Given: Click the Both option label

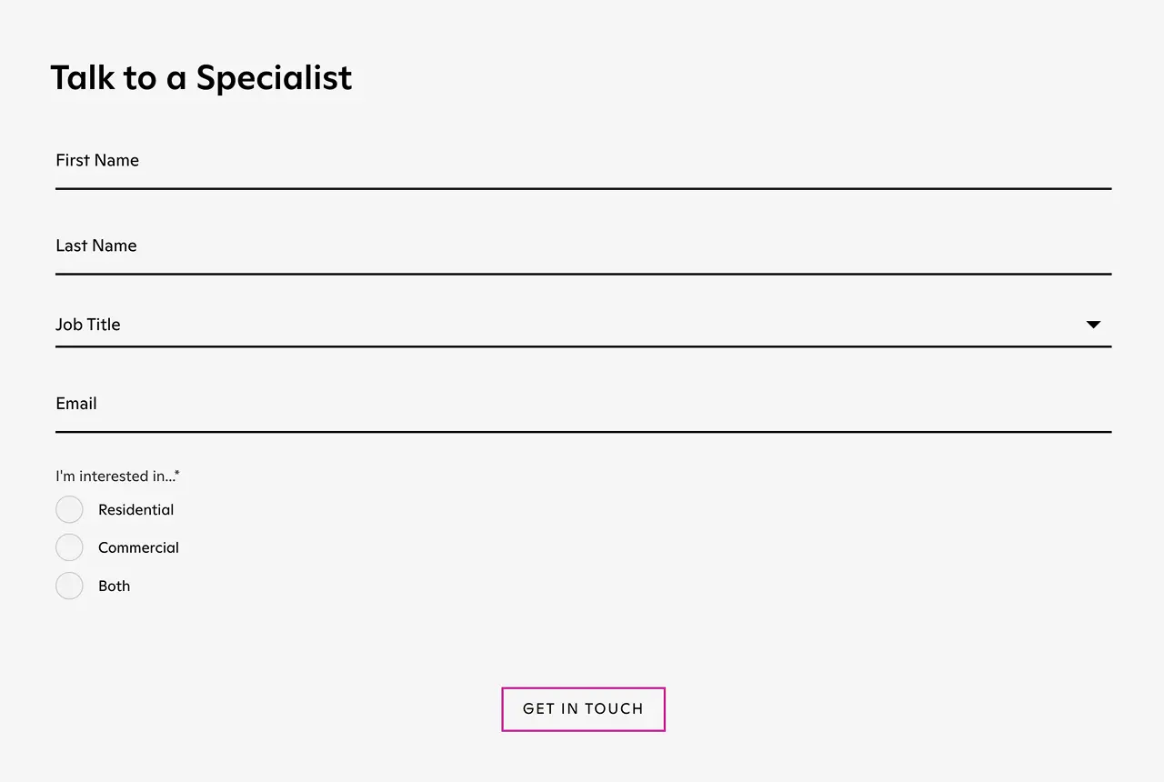Looking at the screenshot, I should click(114, 586).
